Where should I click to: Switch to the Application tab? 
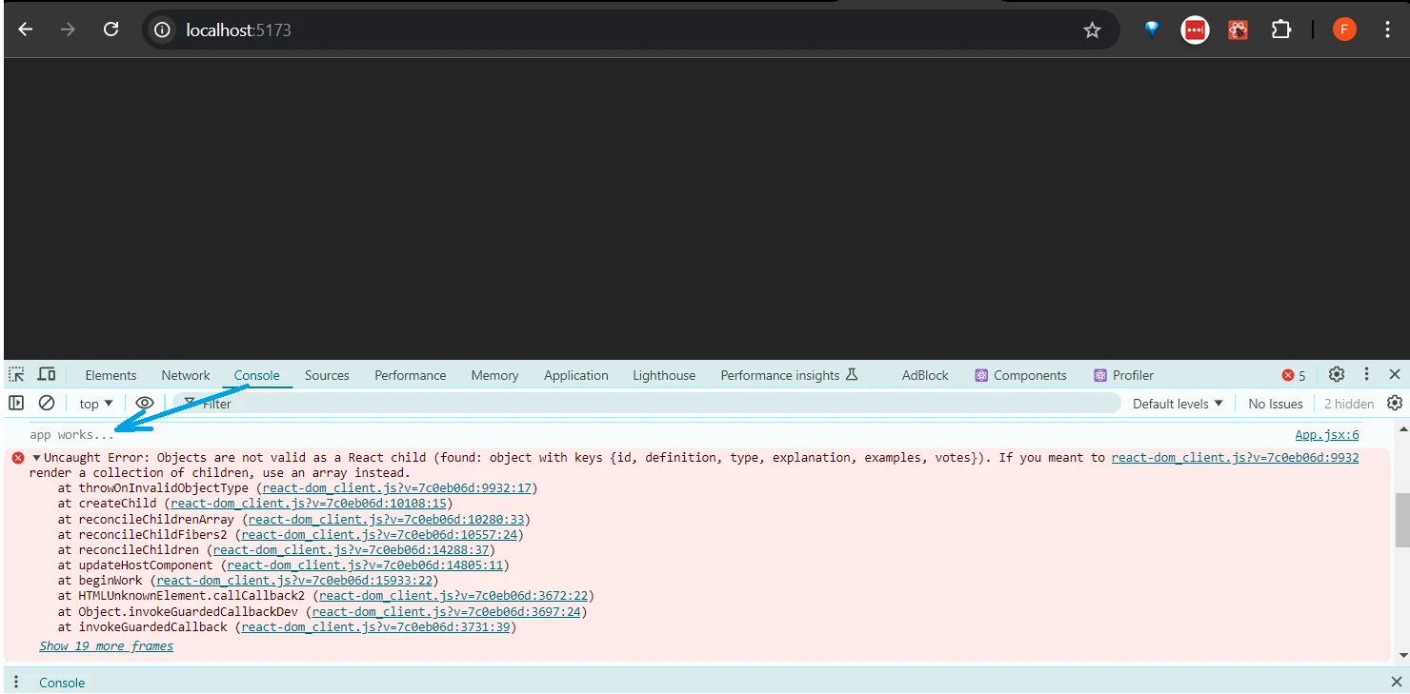pyautogui.click(x=576, y=375)
